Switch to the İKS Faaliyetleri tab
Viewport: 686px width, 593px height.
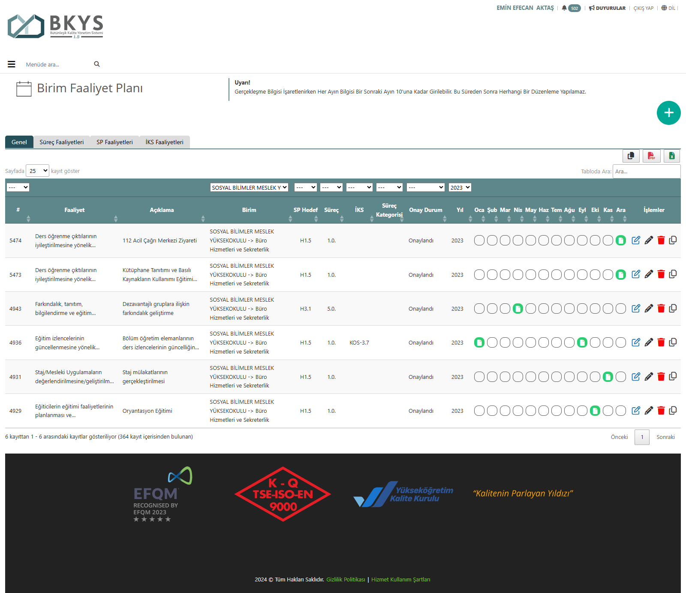coord(164,142)
